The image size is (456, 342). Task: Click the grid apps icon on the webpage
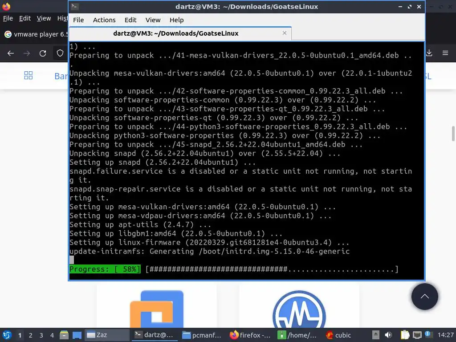click(28, 75)
